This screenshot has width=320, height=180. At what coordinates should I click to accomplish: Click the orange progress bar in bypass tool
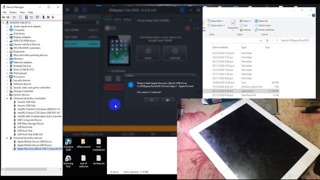point(120,128)
